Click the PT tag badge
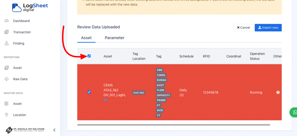The height and width of the screenshot is (136, 297). point(159,105)
